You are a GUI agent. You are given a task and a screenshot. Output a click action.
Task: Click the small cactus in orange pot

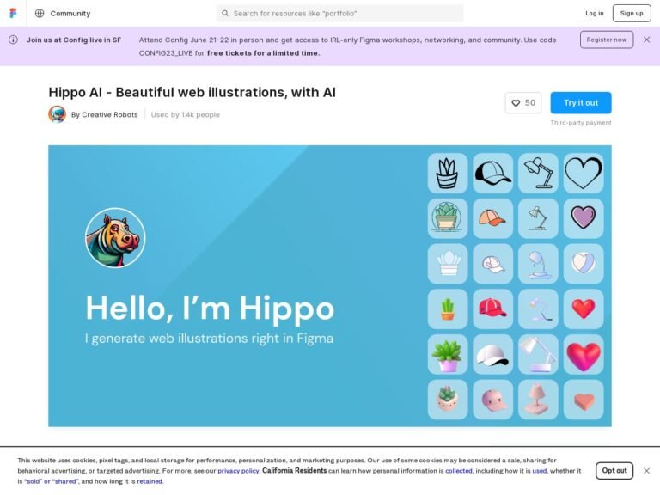pyautogui.click(x=448, y=309)
